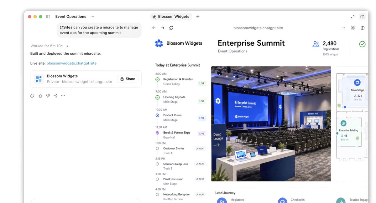
Task: Expand the Worked for 6m 10s details
Action: point(50,46)
